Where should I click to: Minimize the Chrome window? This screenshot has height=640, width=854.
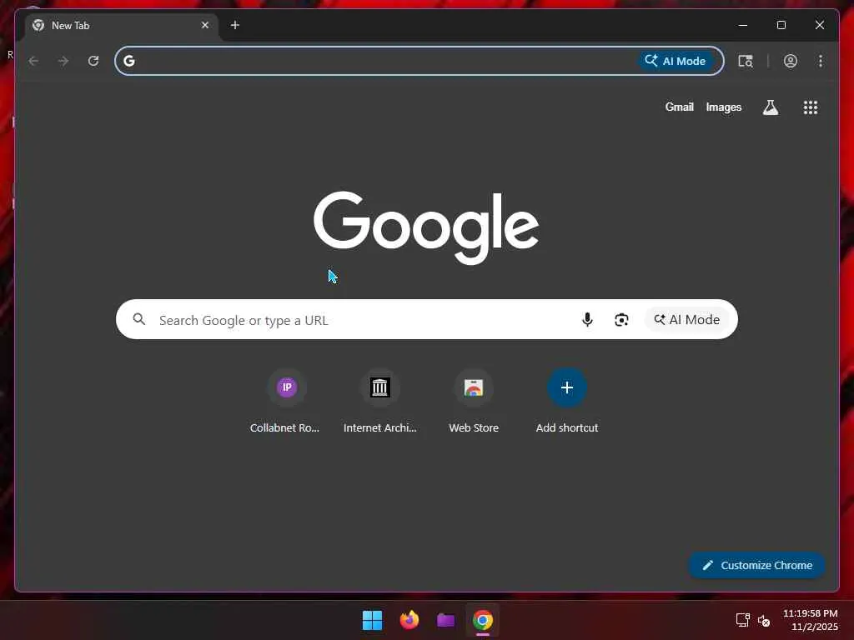[743, 25]
